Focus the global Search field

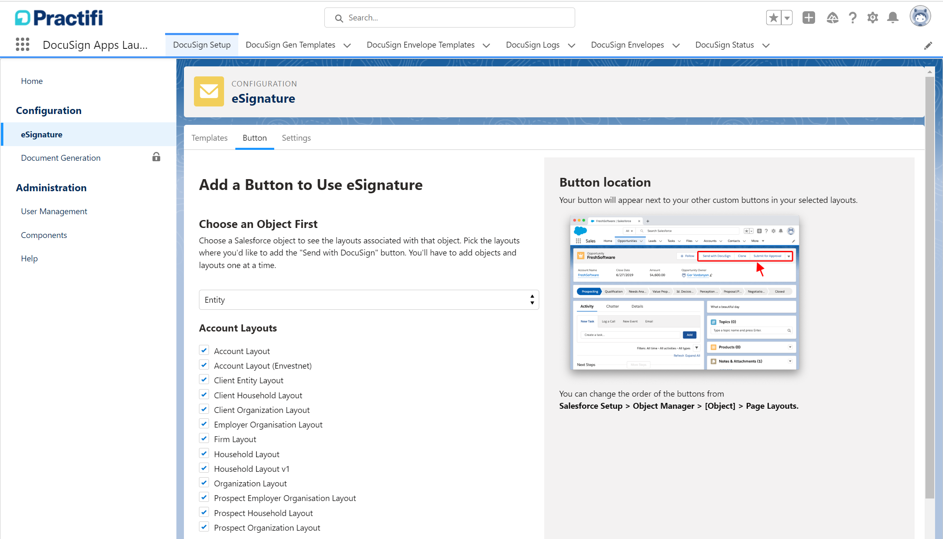pos(450,18)
